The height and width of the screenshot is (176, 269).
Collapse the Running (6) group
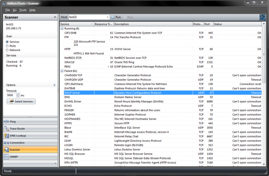[62, 28]
